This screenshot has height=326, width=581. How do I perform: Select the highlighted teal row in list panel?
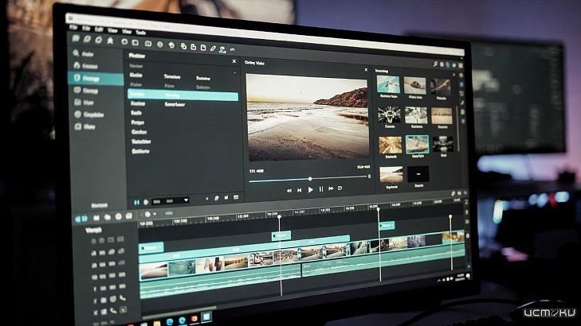pos(183,95)
